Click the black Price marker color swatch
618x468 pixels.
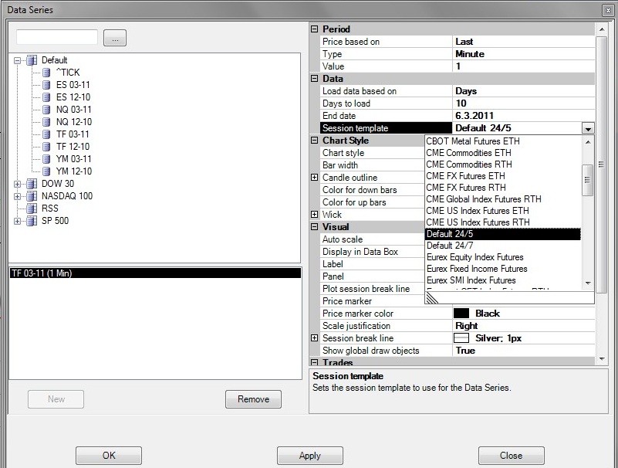click(461, 314)
